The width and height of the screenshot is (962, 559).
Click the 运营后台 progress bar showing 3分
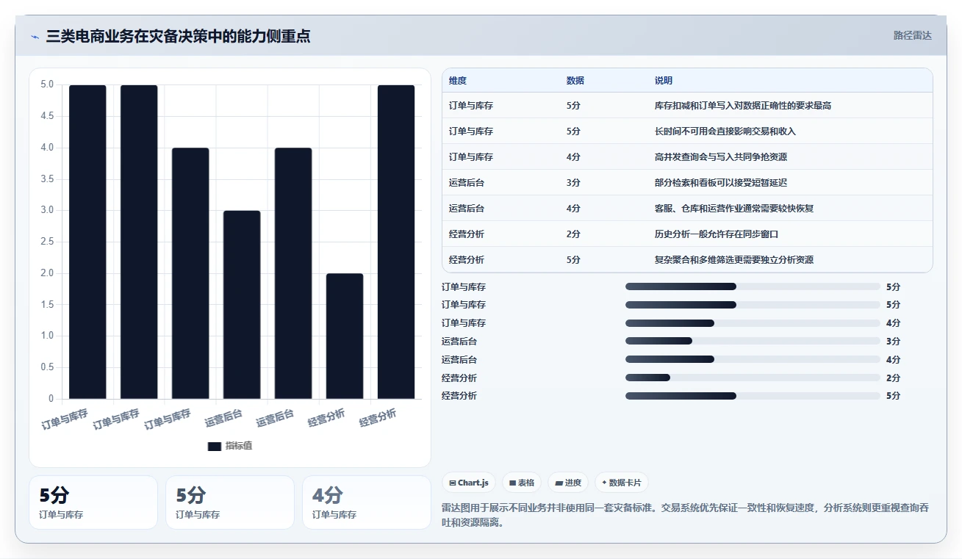753,341
